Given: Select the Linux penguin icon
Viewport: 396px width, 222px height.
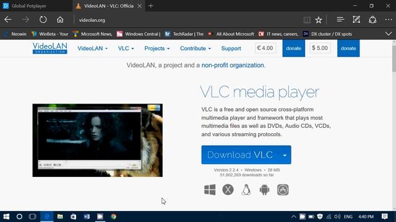Looking at the screenshot, I should click(x=246, y=190).
